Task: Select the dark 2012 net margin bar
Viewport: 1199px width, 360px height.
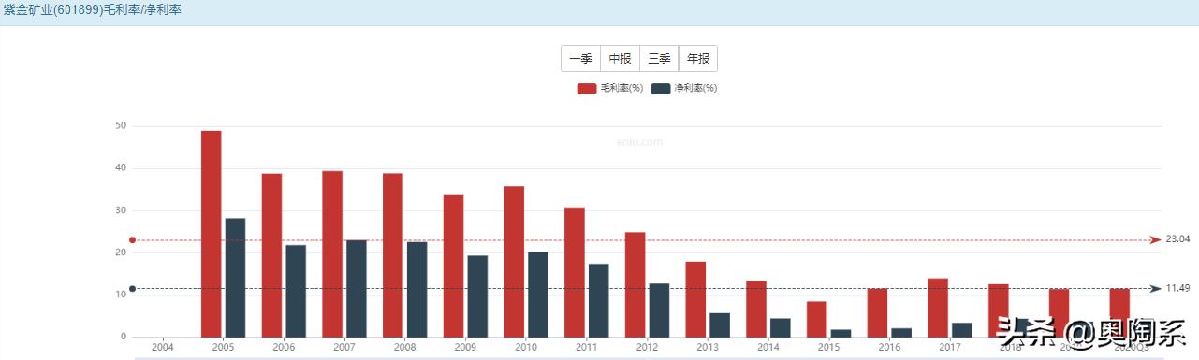Action: point(659,310)
